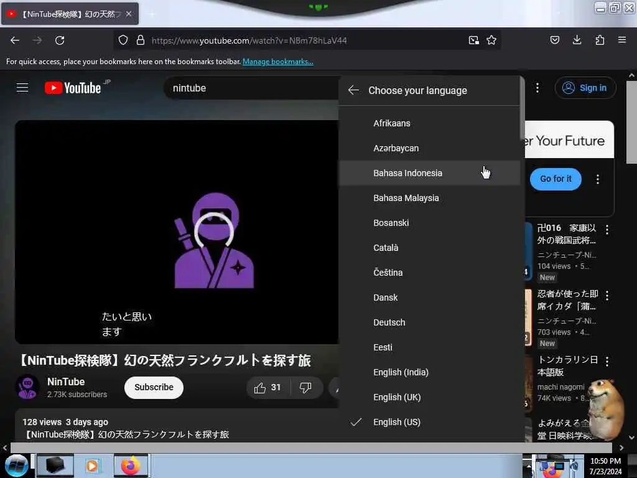Dislike the video with thumbs down
The height and width of the screenshot is (478, 637).
click(x=305, y=387)
